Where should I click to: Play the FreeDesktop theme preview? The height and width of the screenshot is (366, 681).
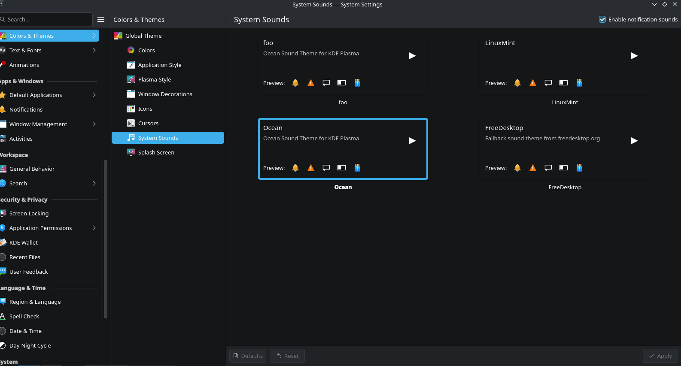634,141
